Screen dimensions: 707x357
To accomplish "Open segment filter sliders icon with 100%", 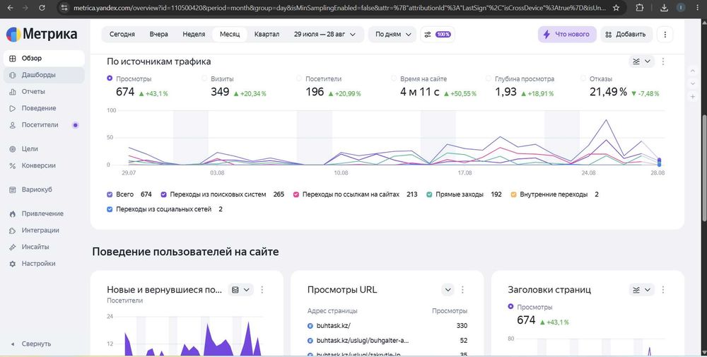I will tap(438, 34).
